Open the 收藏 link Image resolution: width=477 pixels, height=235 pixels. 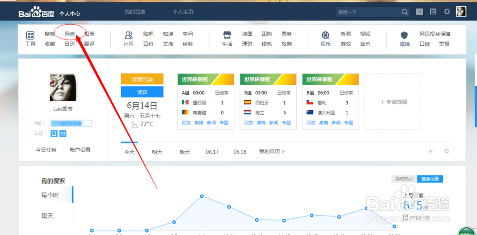[50, 44]
